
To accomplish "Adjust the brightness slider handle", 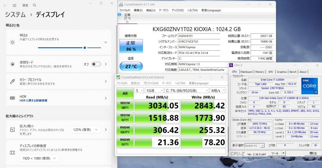I will point(85,48).
